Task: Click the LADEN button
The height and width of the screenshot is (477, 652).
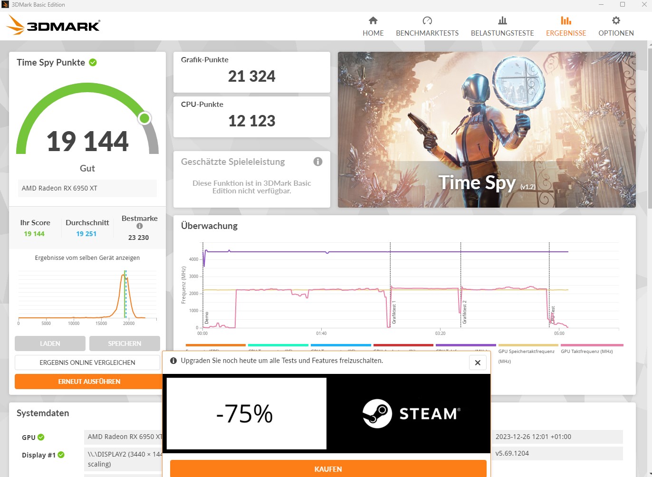Action: 50,343
